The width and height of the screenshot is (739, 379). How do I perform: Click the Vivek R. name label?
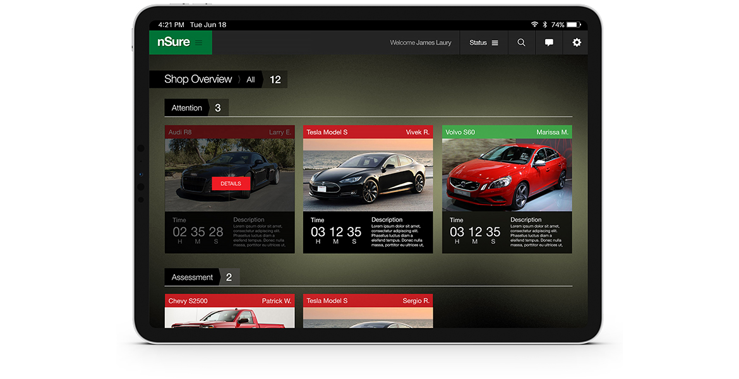coord(418,132)
